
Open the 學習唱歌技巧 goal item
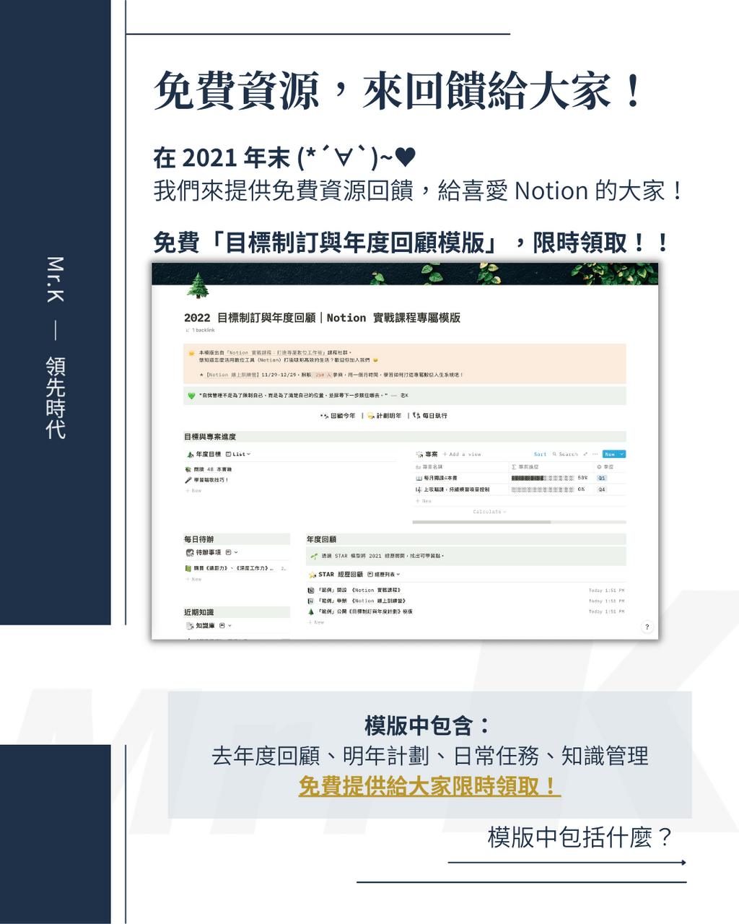pyautogui.click(x=207, y=479)
